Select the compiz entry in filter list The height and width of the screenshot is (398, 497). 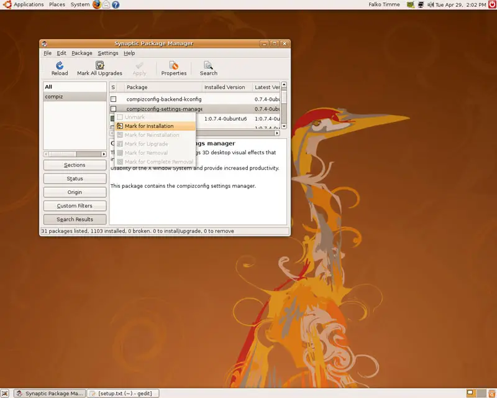click(x=75, y=96)
